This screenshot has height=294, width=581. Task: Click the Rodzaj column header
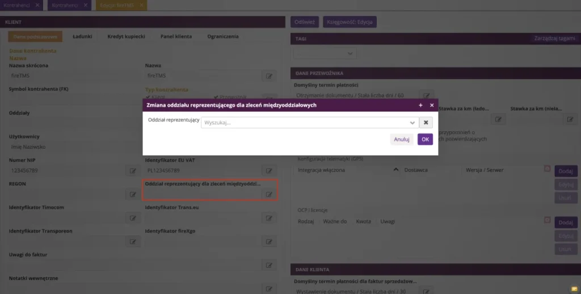tap(306, 221)
